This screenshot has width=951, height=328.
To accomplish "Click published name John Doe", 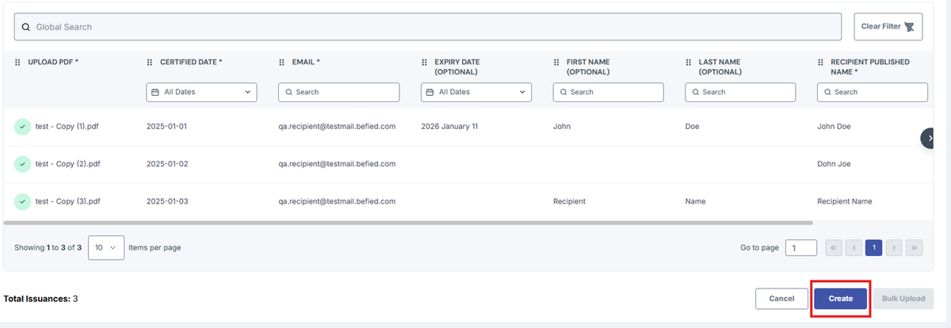I will click(x=835, y=126).
